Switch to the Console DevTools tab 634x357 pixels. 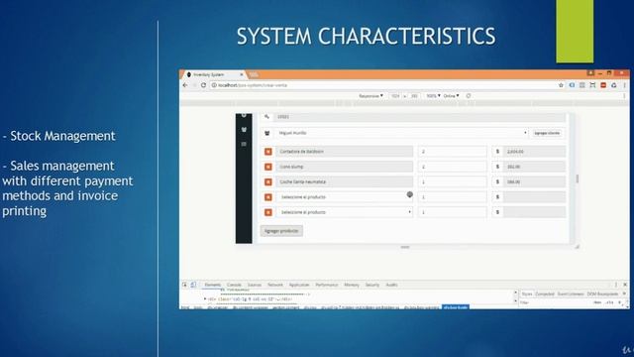[234, 285]
